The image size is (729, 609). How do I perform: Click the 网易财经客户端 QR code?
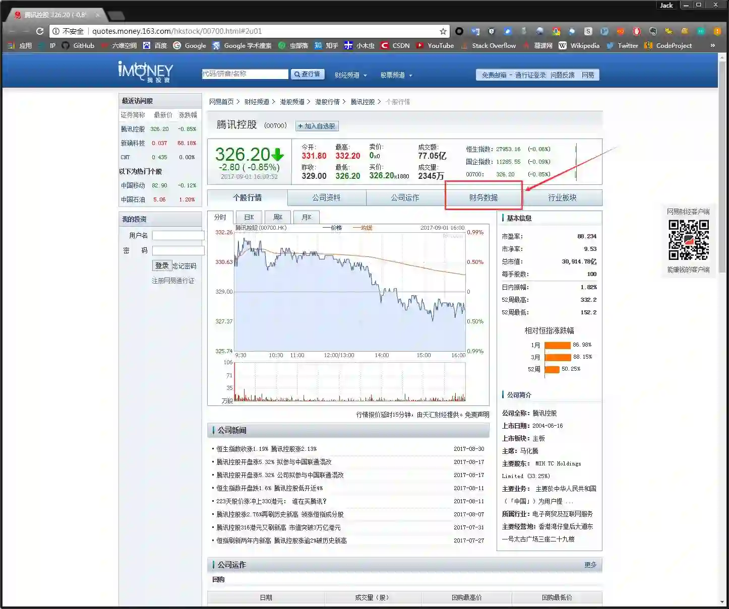689,240
